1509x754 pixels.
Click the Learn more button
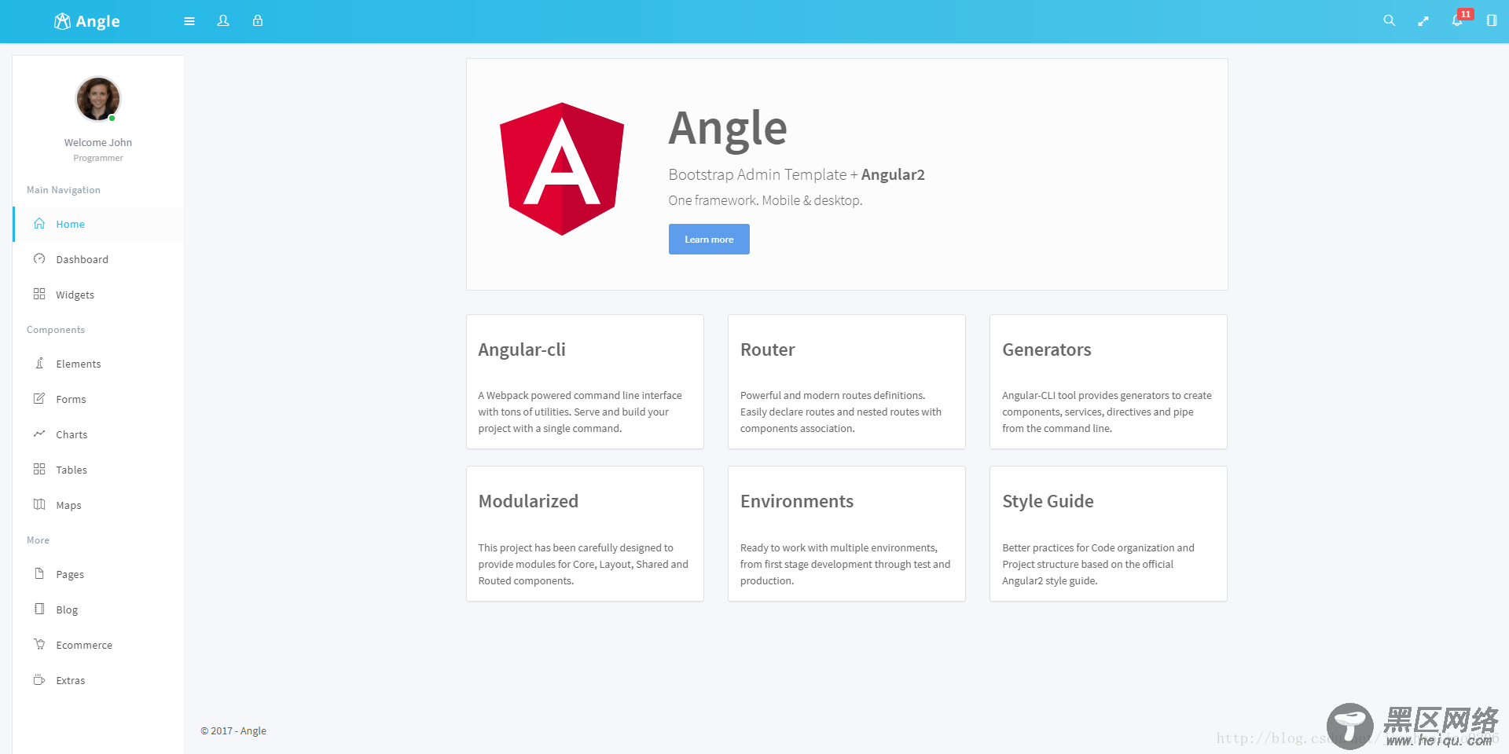(x=709, y=240)
